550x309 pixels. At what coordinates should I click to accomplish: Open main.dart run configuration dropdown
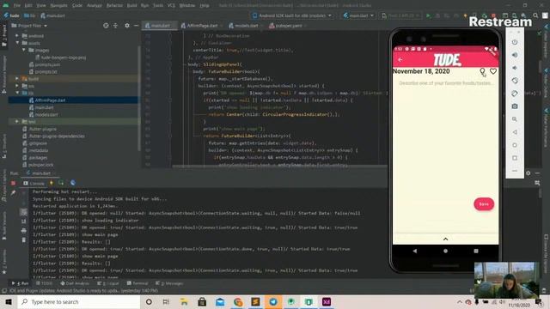pos(358,15)
